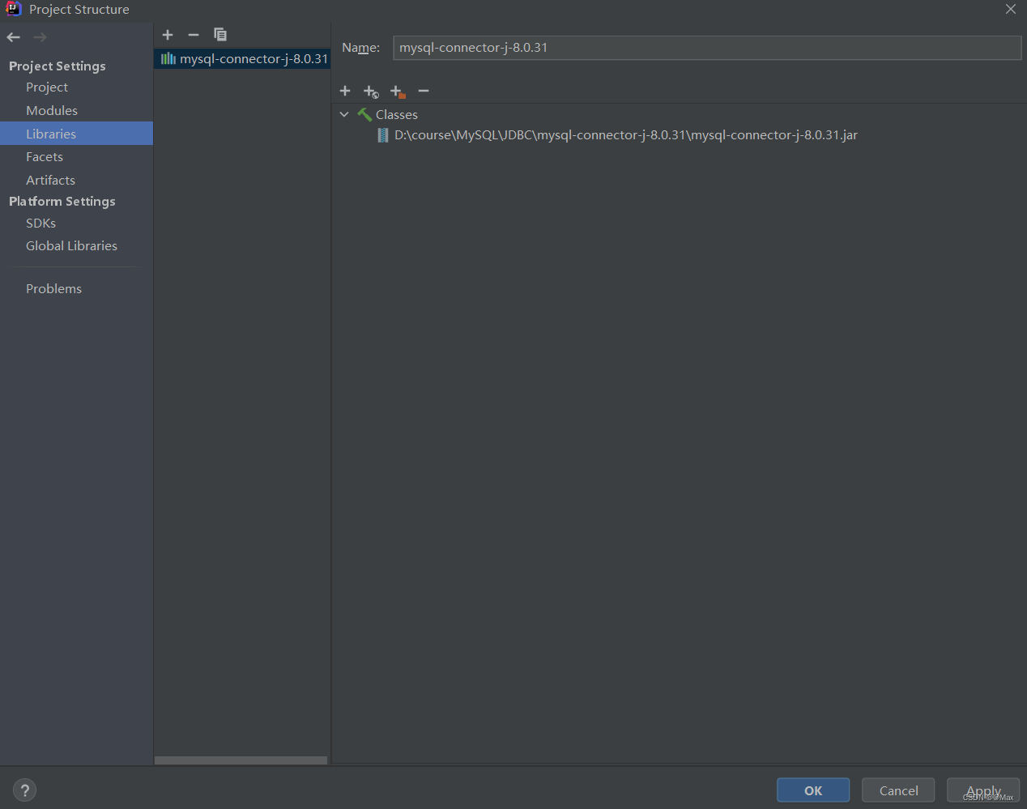Screen dimensions: 1027x809
Task: Open the Project settings page
Action: (47, 87)
